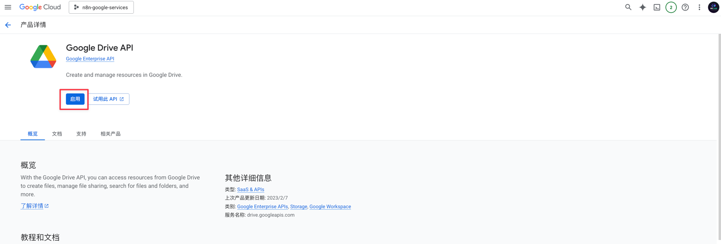Screen dimensions: 721x244
Task: Click the 试用此 API button
Action: 109,99
